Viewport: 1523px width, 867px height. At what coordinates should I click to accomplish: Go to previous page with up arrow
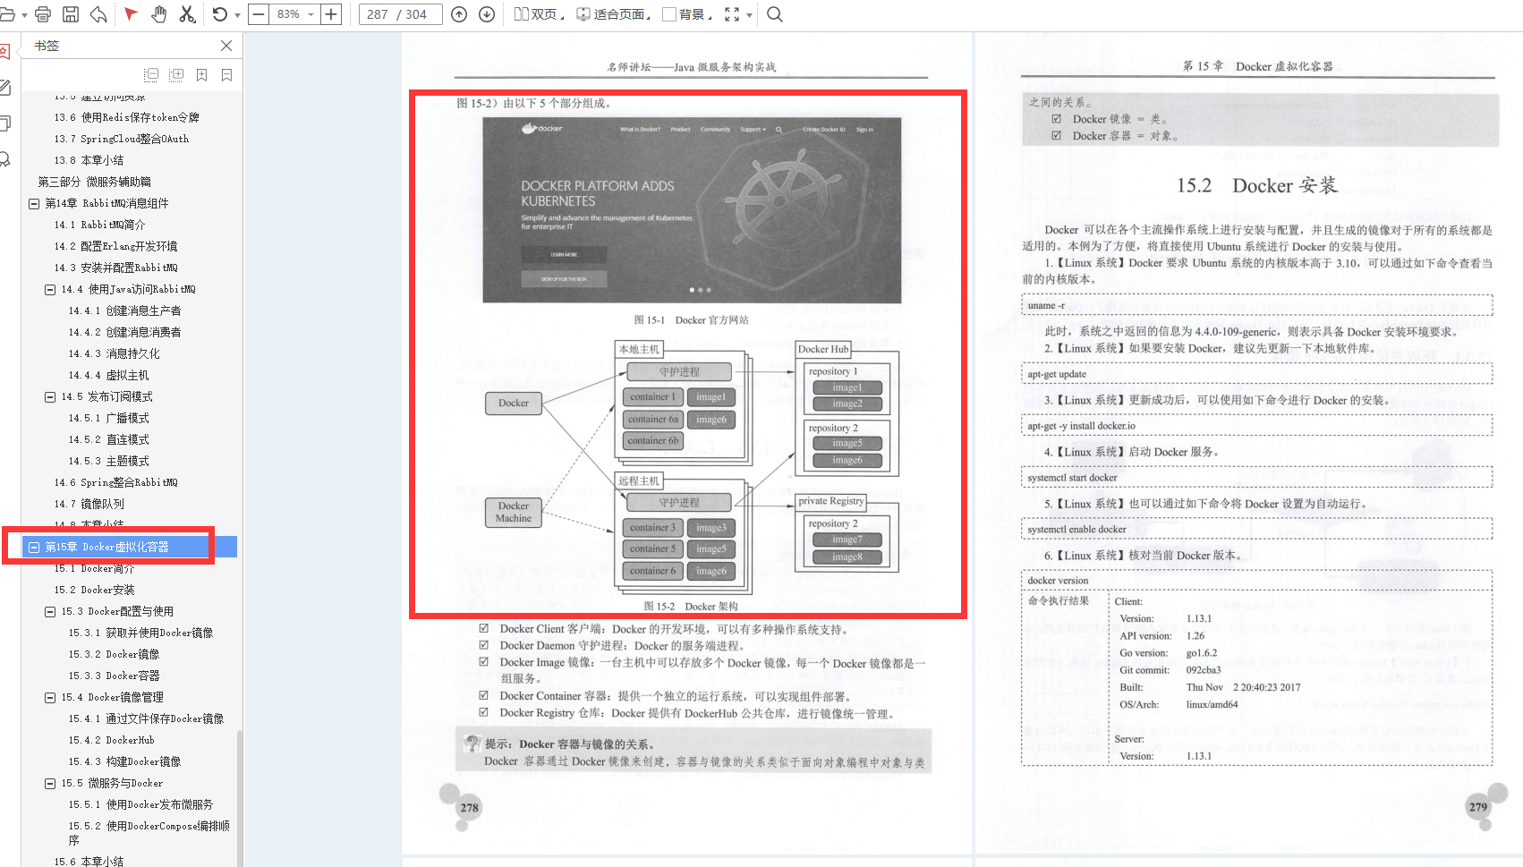coord(459,14)
